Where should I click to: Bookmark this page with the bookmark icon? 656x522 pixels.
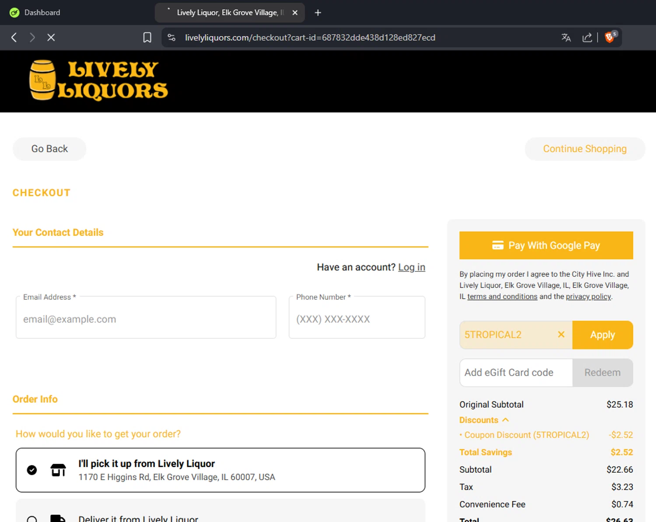click(147, 38)
